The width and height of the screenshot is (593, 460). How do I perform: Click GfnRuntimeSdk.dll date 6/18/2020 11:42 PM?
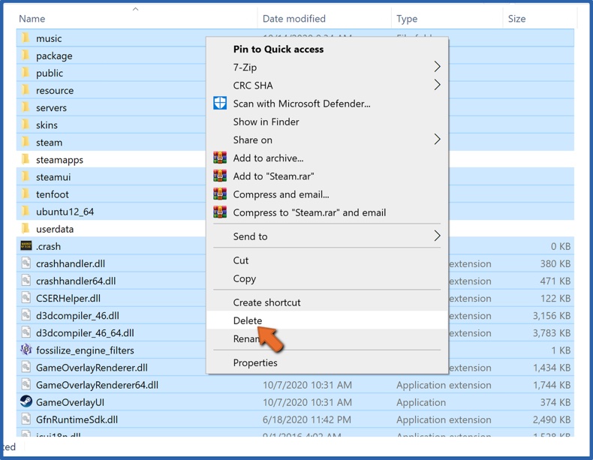point(307,419)
